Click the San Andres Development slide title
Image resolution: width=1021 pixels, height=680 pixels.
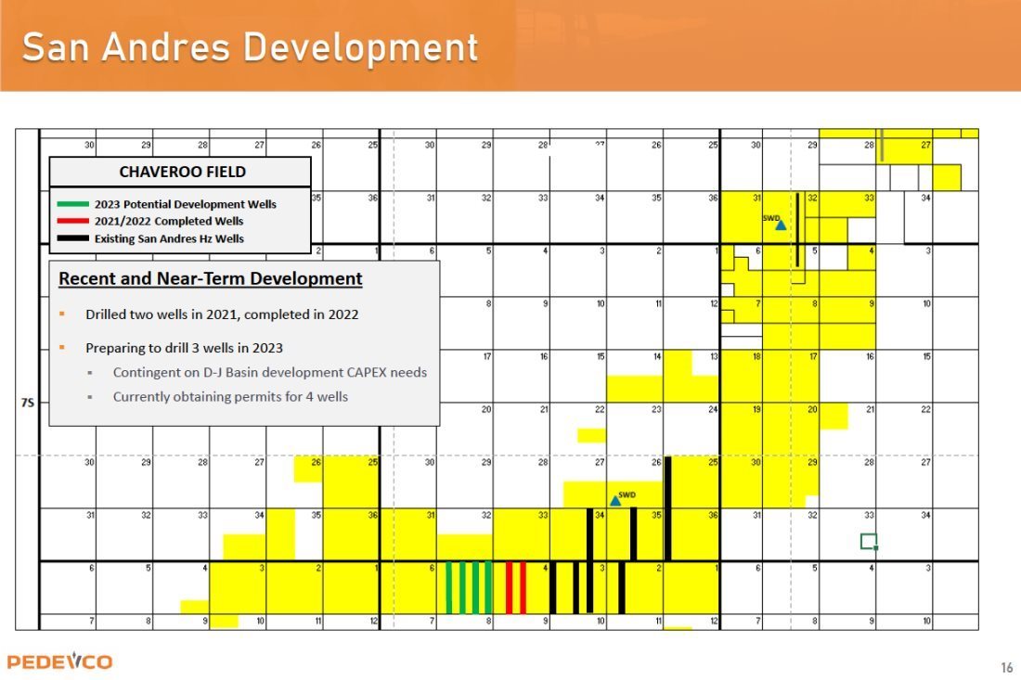(250, 46)
